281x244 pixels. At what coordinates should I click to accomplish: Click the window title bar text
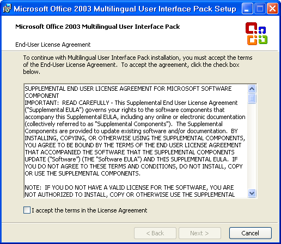pos(125,9)
